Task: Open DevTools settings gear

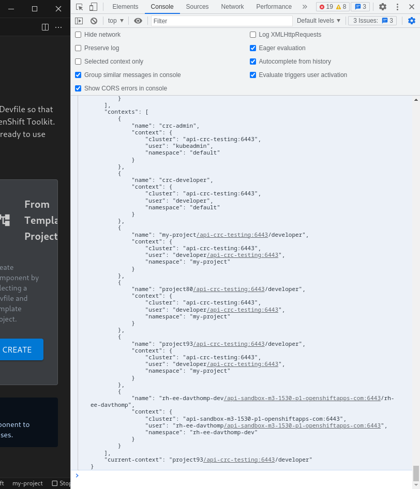Action: coord(383,7)
